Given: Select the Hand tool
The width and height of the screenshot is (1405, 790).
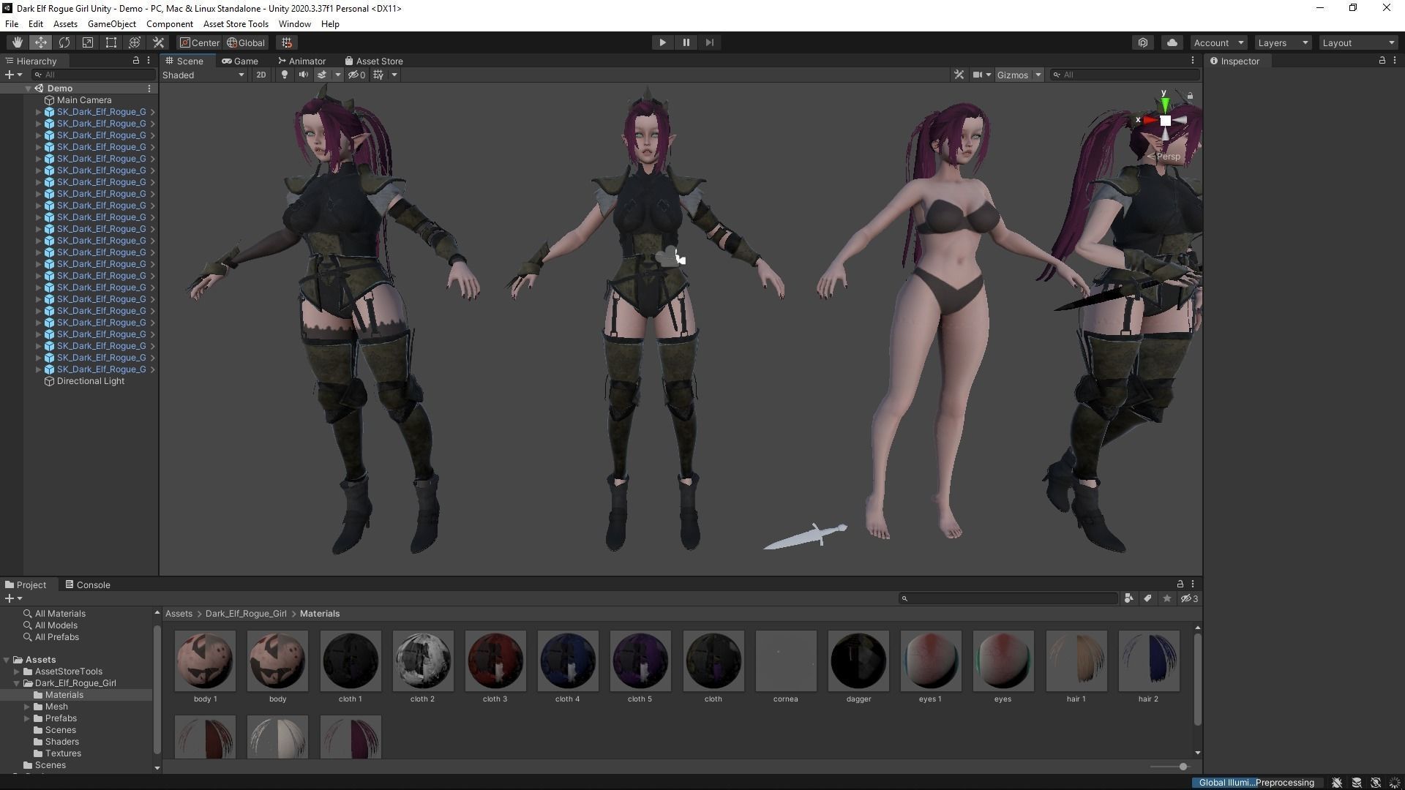Looking at the screenshot, I should [17, 42].
